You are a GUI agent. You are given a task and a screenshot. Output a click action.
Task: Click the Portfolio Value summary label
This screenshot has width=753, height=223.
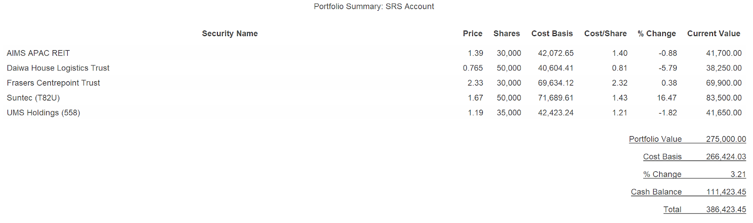[x=655, y=139]
